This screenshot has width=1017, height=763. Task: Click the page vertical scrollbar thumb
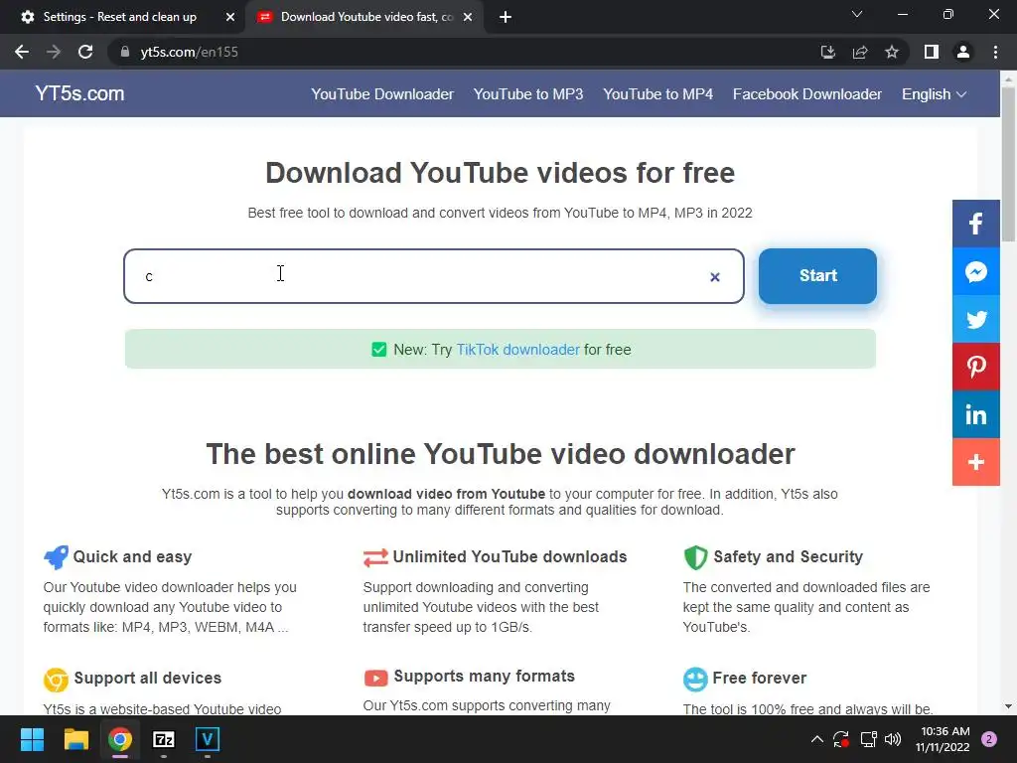[1008, 164]
